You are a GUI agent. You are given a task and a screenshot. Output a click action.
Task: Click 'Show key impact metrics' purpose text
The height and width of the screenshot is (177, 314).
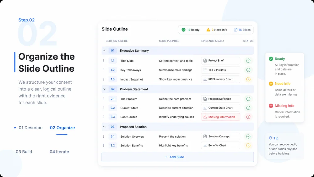[176, 79]
